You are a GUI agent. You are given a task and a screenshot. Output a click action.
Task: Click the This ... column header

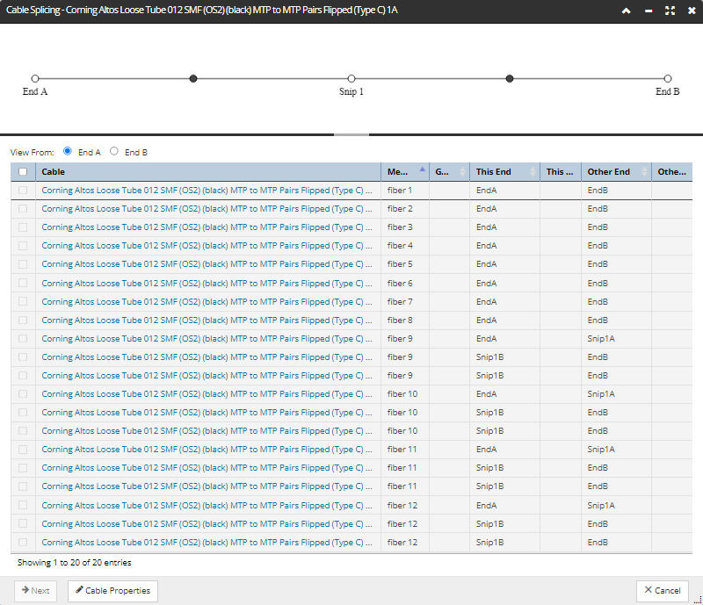561,171
